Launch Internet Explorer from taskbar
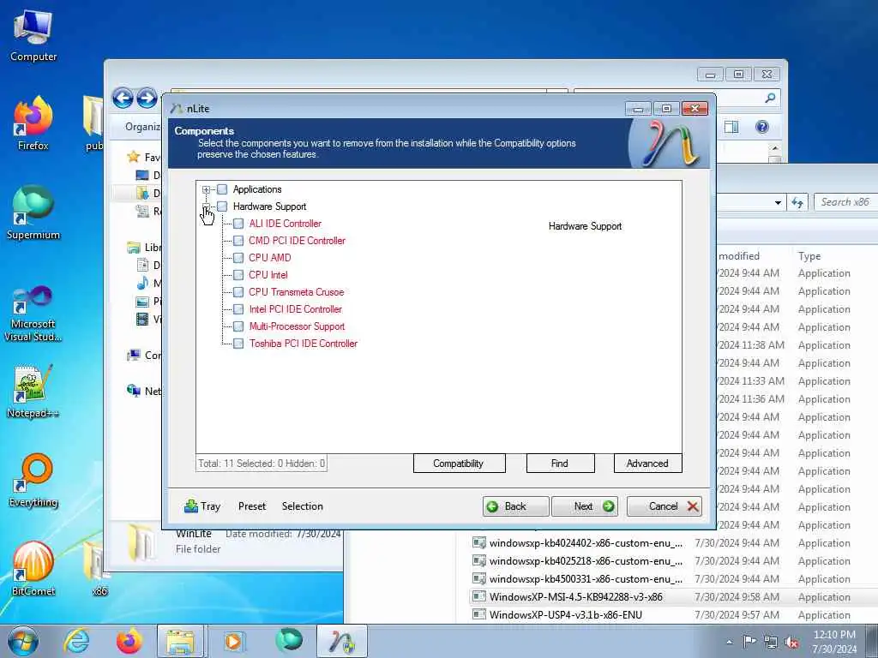Screen dimensions: 878x658 76,642
